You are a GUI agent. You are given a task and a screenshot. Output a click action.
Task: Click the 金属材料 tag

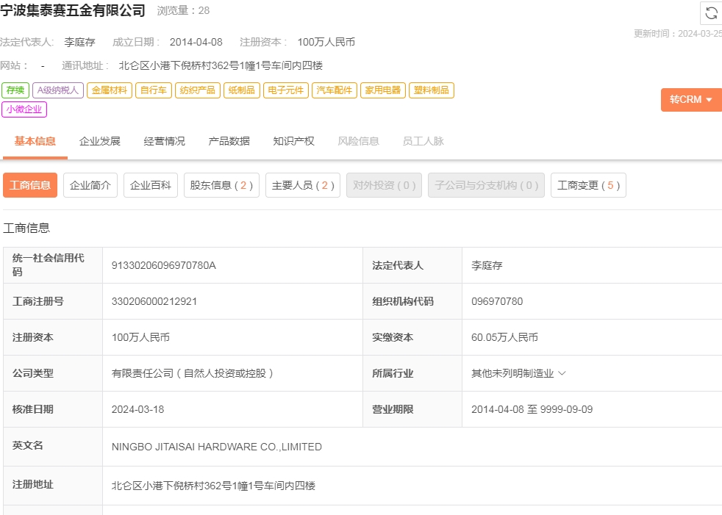pos(110,90)
